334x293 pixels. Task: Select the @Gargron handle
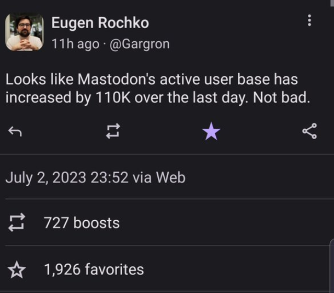pos(140,44)
